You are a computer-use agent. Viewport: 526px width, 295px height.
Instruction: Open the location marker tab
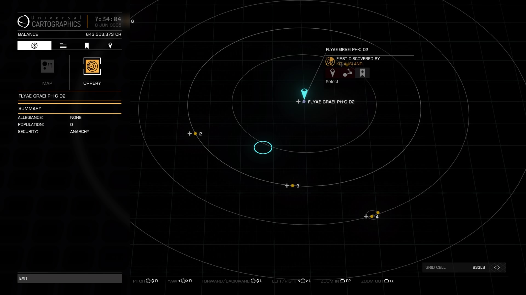click(110, 46)
